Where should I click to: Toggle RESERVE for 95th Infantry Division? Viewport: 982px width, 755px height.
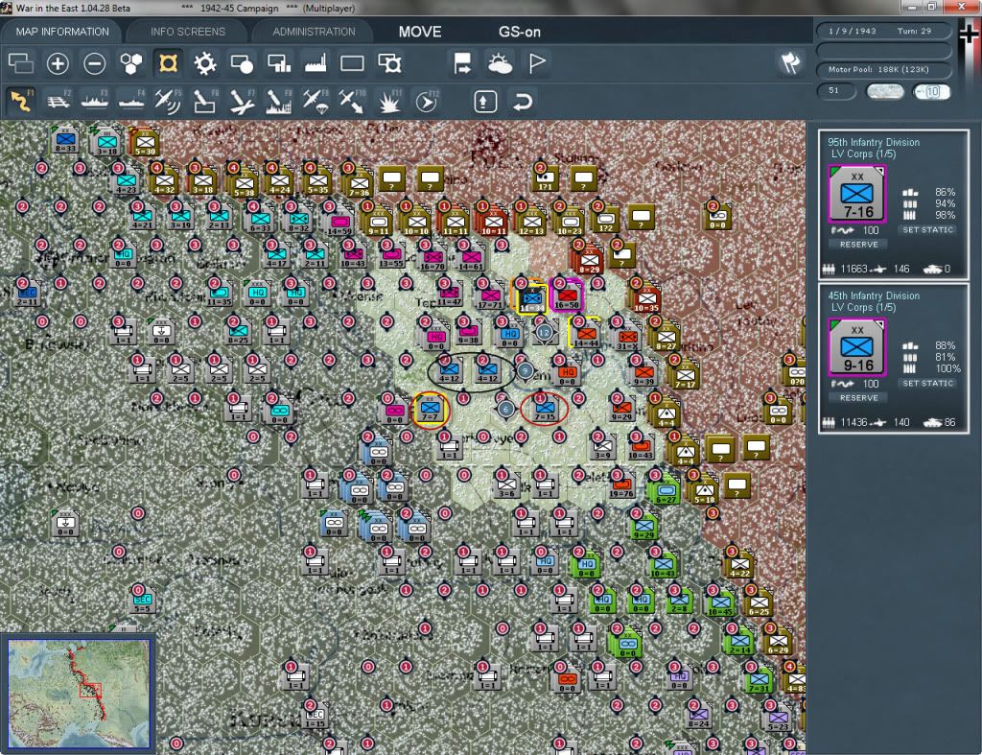[858, 245]
